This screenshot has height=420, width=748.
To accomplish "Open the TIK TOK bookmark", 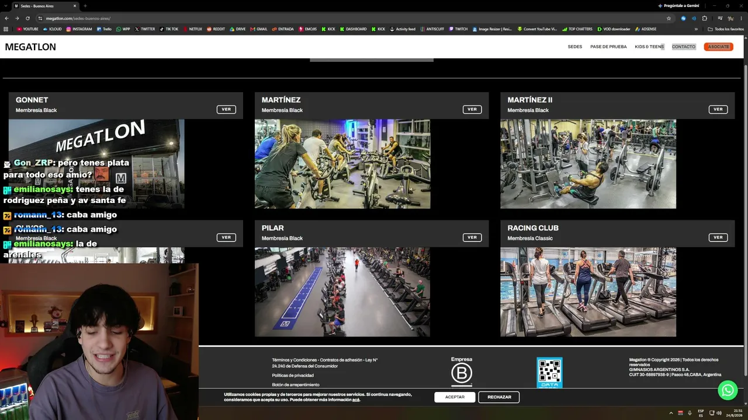I will pos(169,29).
